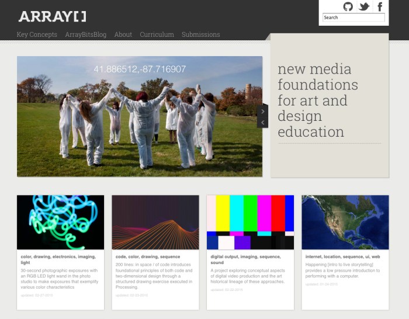Screen dimensions: 409x319
Task: Click the 'A project exploring conceptual aspects' description
Action: pos(248,276)
